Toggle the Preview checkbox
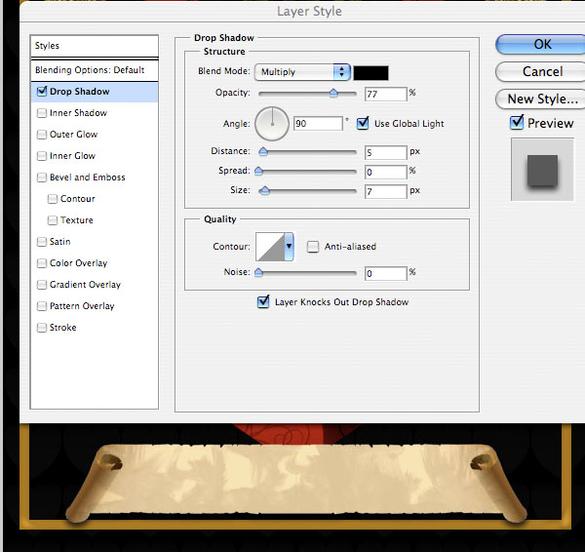 [x=517, y=122]
